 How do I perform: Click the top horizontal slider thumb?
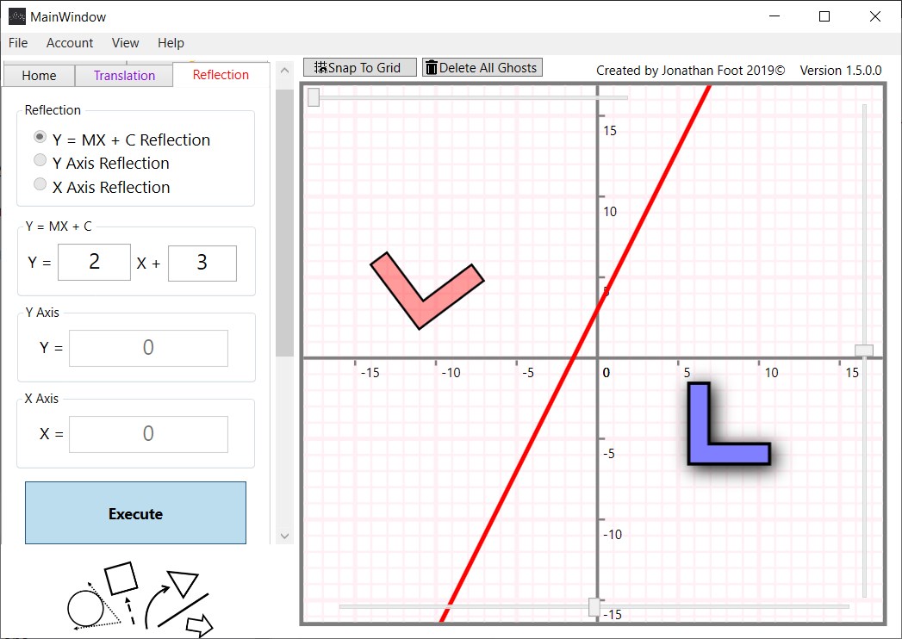(314, 97)
